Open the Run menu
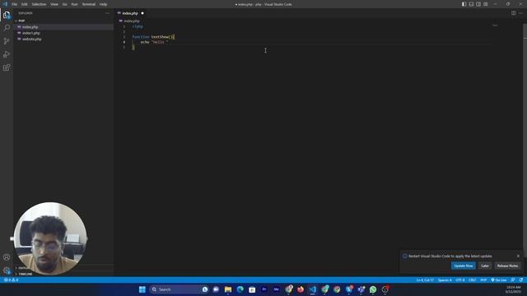Screen dimensions: 527x296 pyautogui.click(x=74, y=4)
